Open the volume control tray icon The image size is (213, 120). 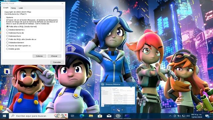pyautogui.click(x=188, y=116)
